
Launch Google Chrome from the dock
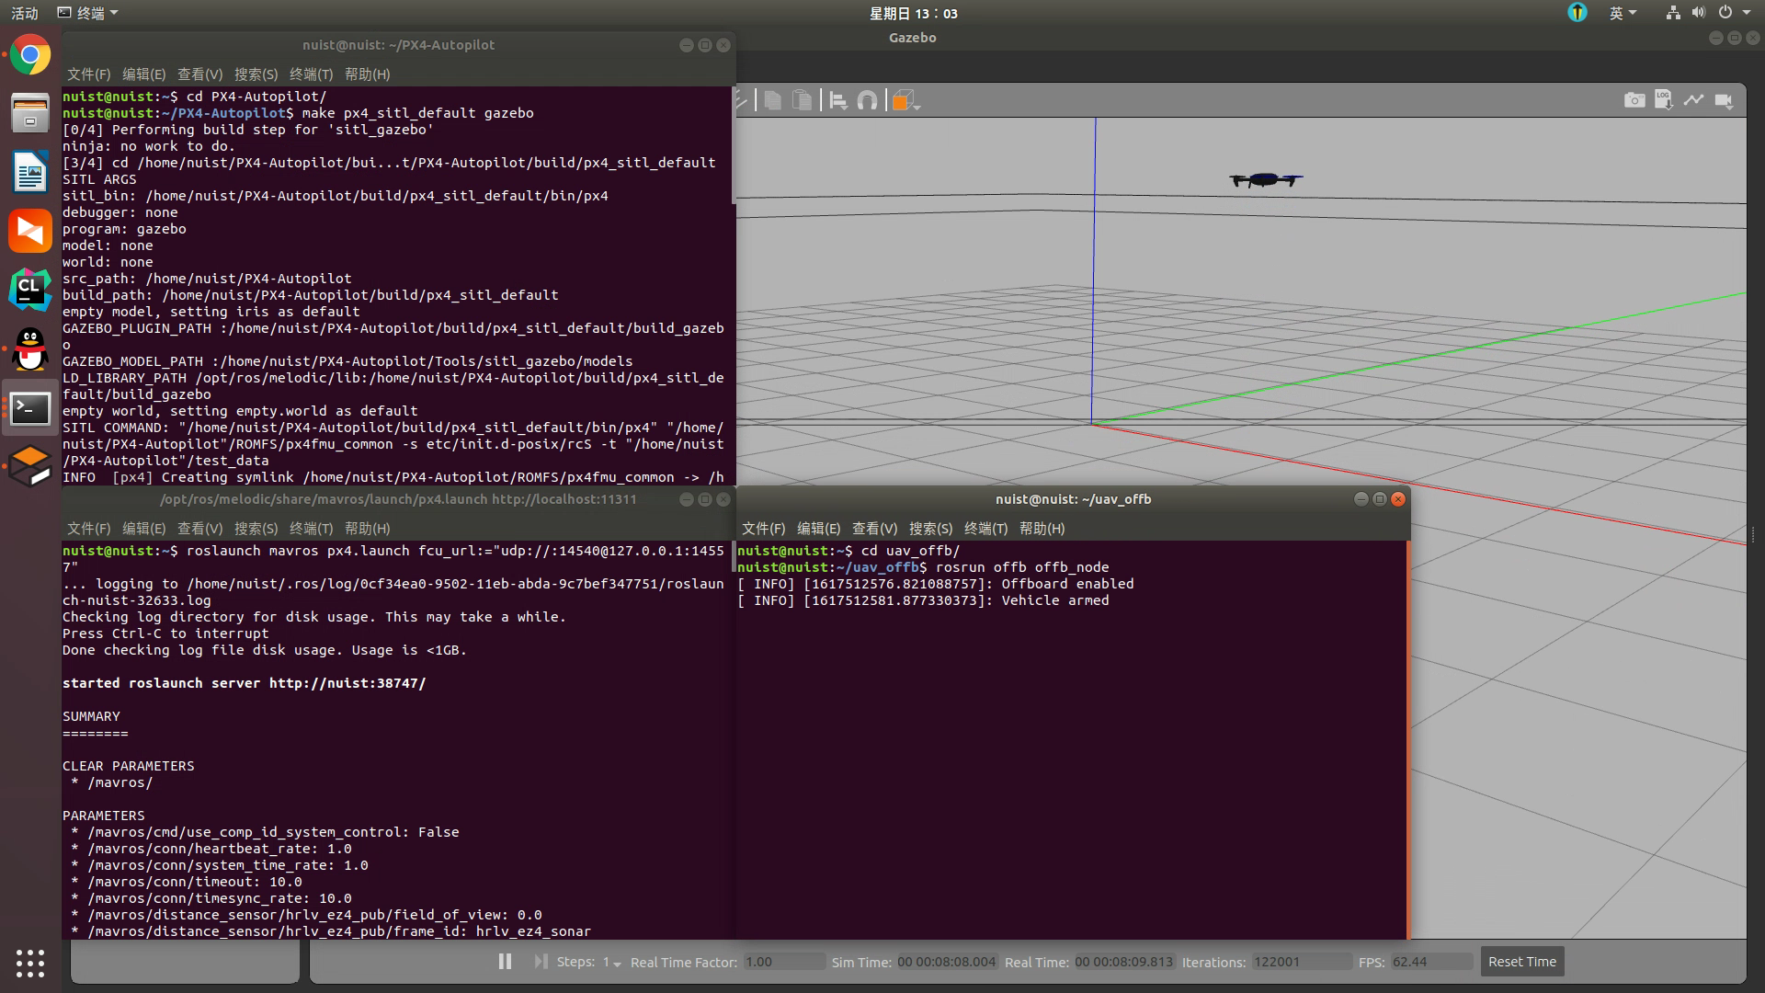point(30,56)
